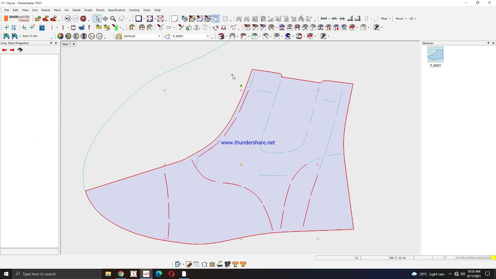Close the Line, Piece Properties panel
Screen dimensions: 496x279
[56, 43]
